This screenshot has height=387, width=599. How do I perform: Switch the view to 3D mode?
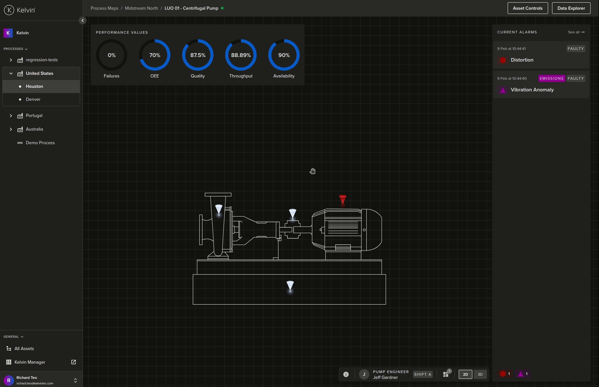point(480,374)
